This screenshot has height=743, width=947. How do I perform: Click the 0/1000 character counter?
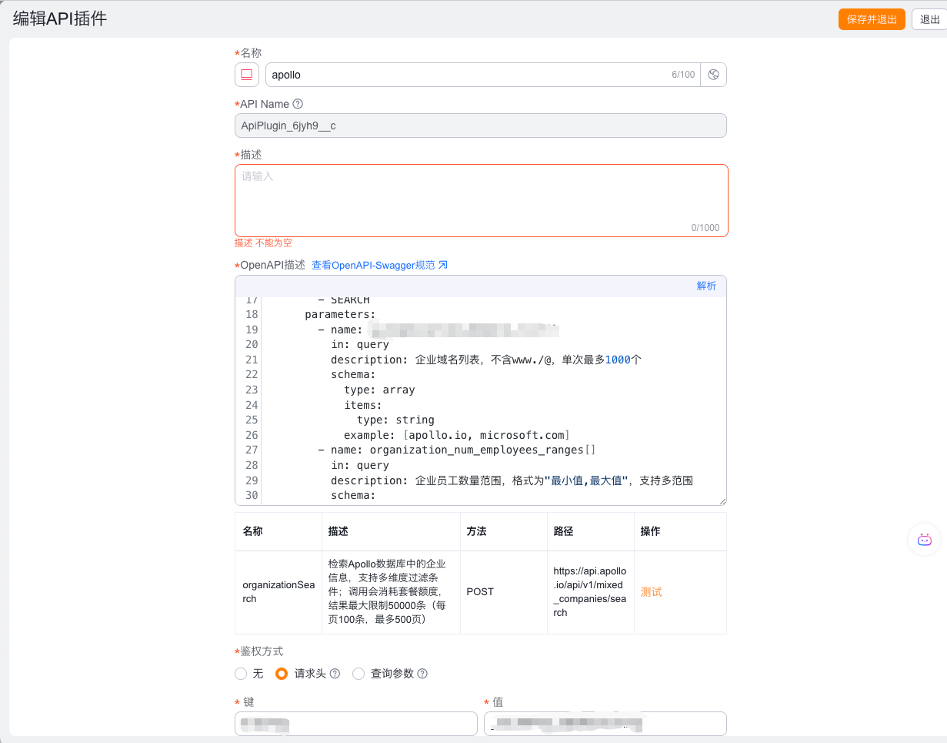tap(705, 228)
